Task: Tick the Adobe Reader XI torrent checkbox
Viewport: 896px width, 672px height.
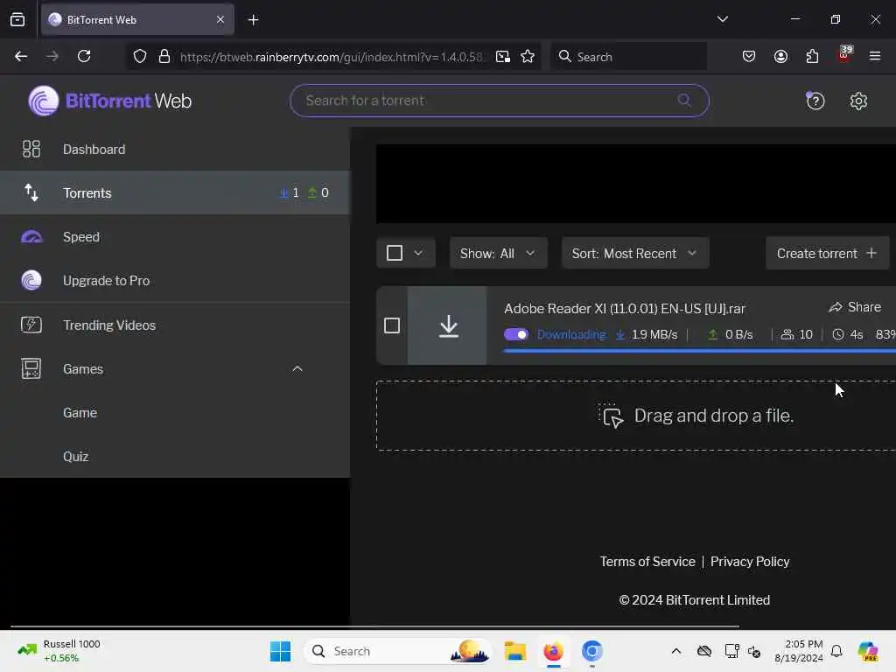Action: pyautogui.click(x=392, y=325)
